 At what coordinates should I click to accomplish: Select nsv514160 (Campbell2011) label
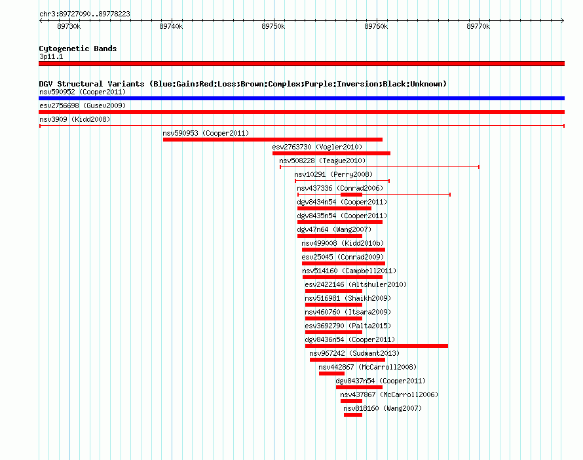(x=349, y=271)
